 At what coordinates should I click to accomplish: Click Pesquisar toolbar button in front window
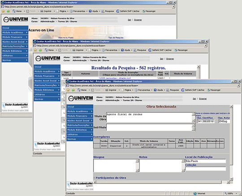(173, 90)
